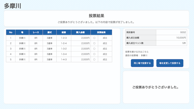Click the circle mark in row 1-3-4
Screen dimensions: 194x109
pyautogui.click(x=94, y=54)
